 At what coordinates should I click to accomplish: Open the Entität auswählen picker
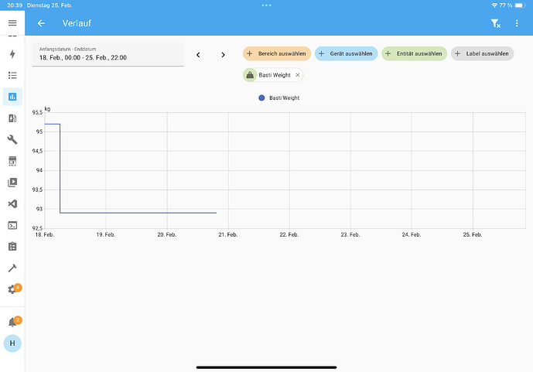click(414, 54)
